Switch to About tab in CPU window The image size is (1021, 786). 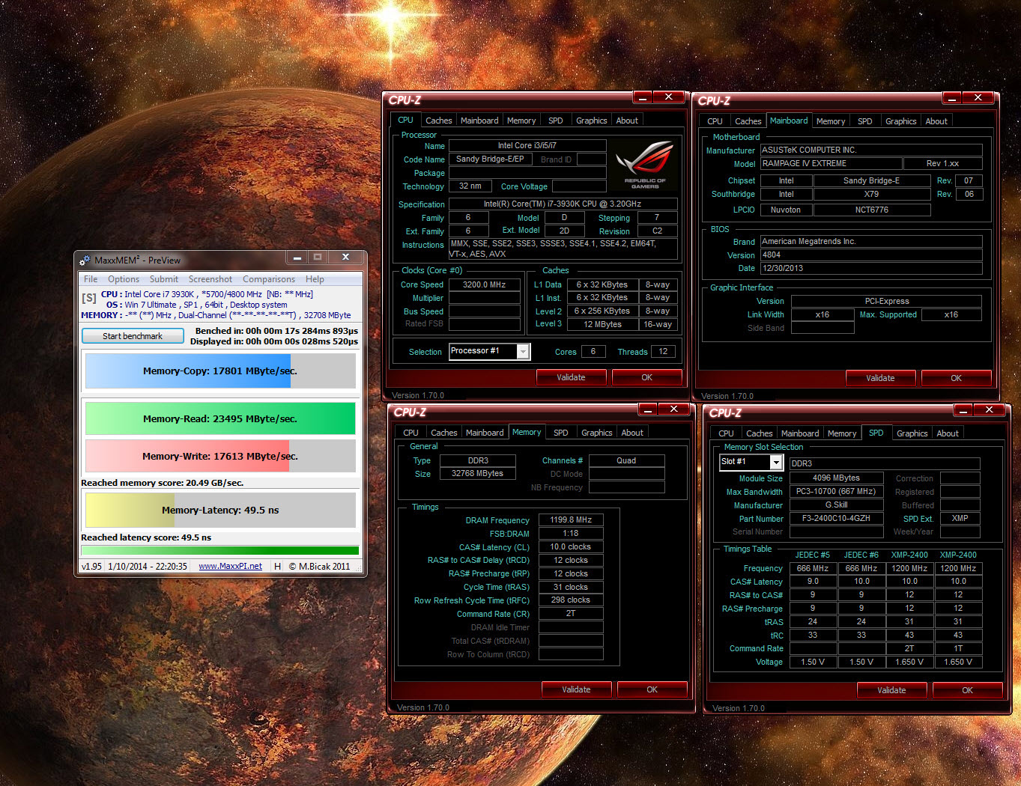(x=627, y=121)
